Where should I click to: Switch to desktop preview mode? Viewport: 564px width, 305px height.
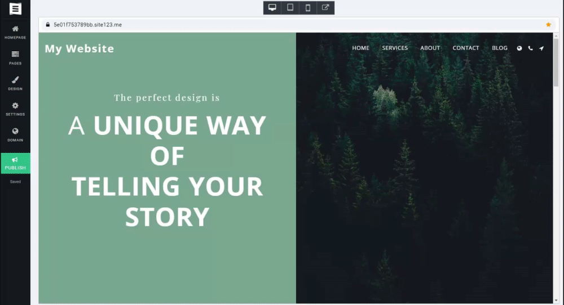coord(272,7)
